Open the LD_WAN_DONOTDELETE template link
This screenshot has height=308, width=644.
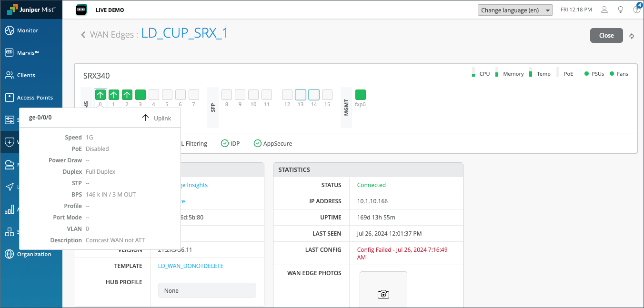click(x=191, y=266)
